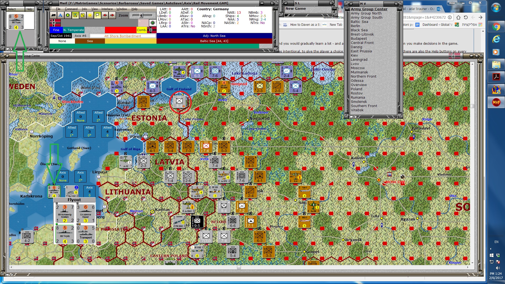The height and width of the screenshot is (284, 505).
Task: Click the Axis 0 None sea box
Action: 63,176
